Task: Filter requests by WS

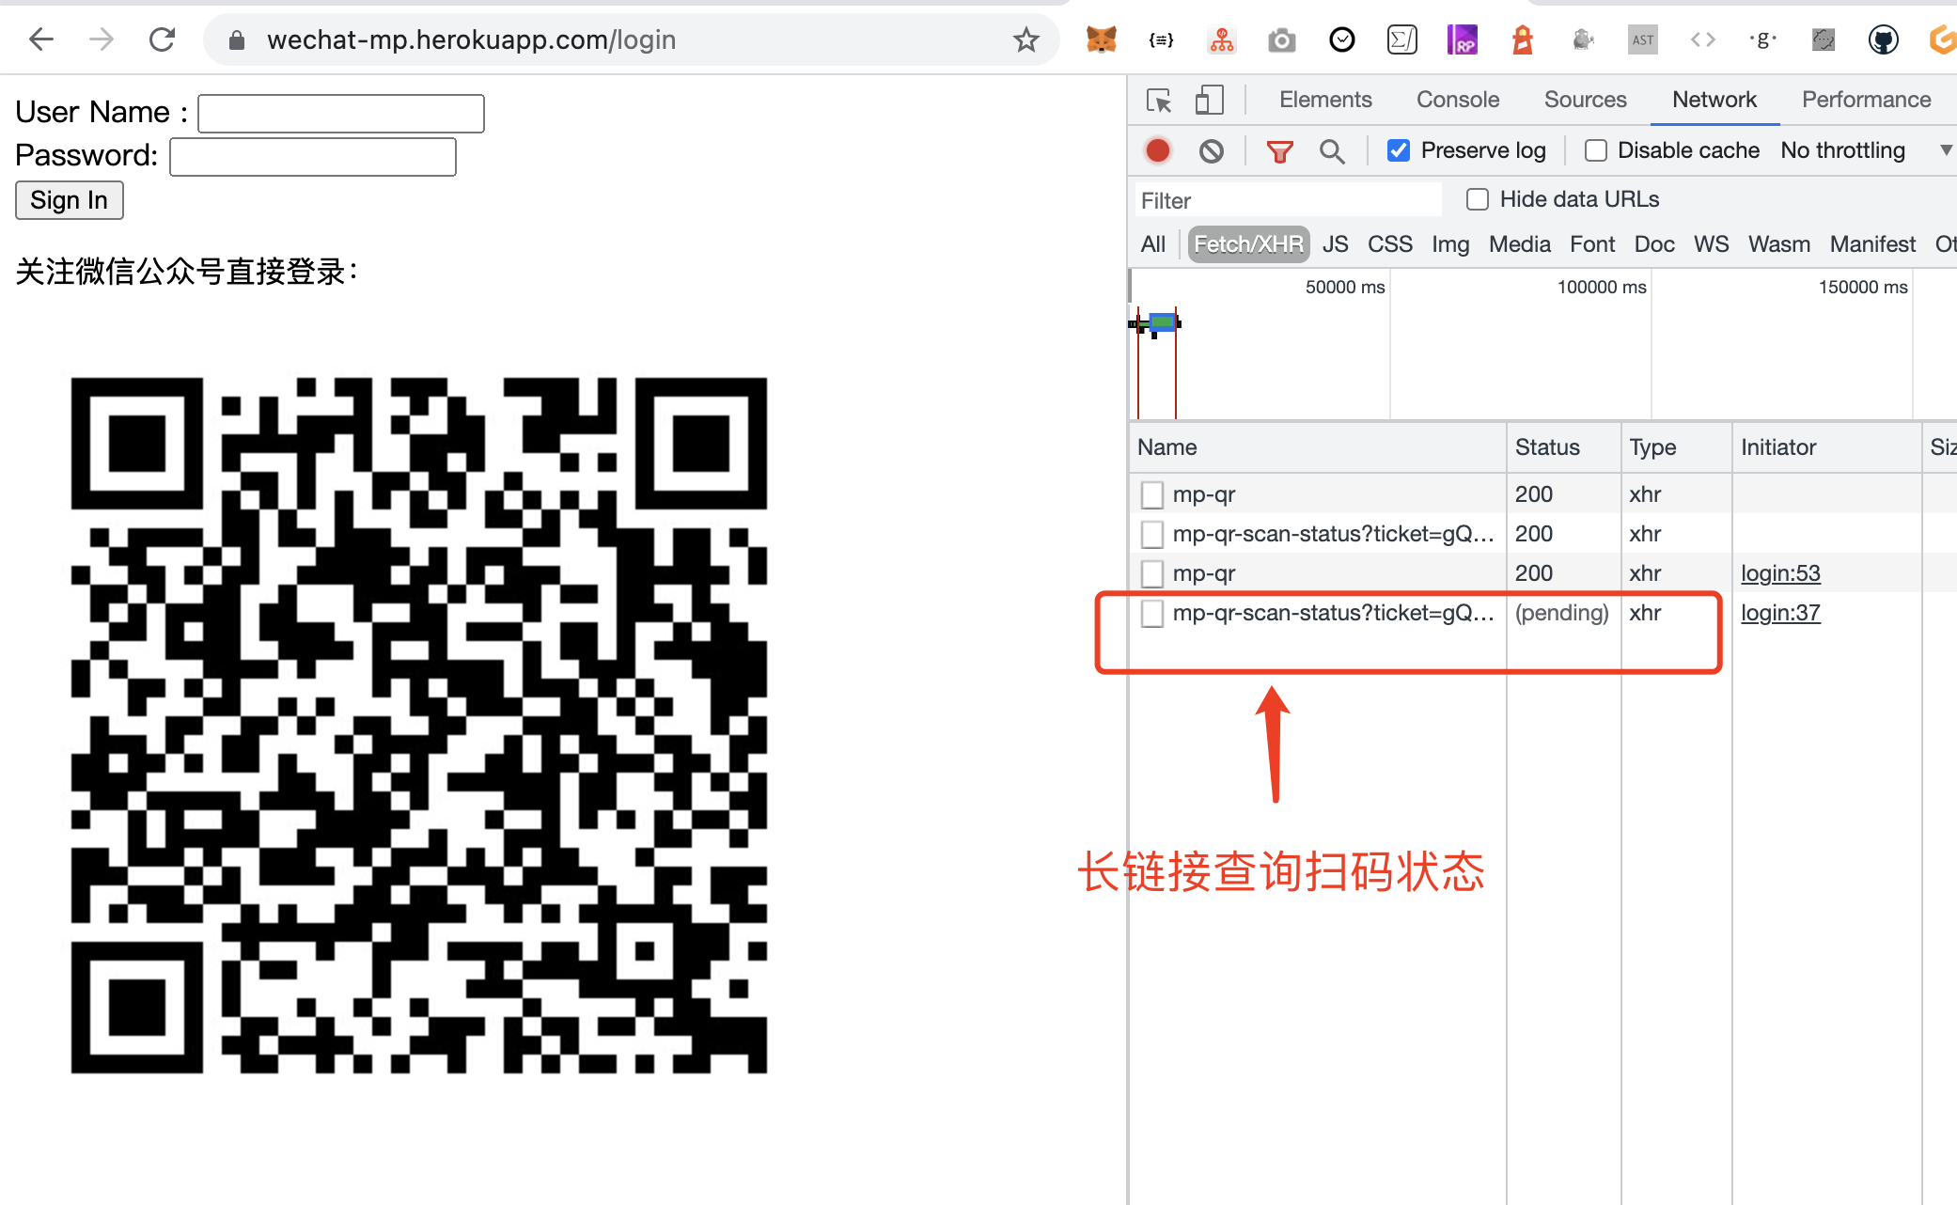Action: tap(1712, 244)
